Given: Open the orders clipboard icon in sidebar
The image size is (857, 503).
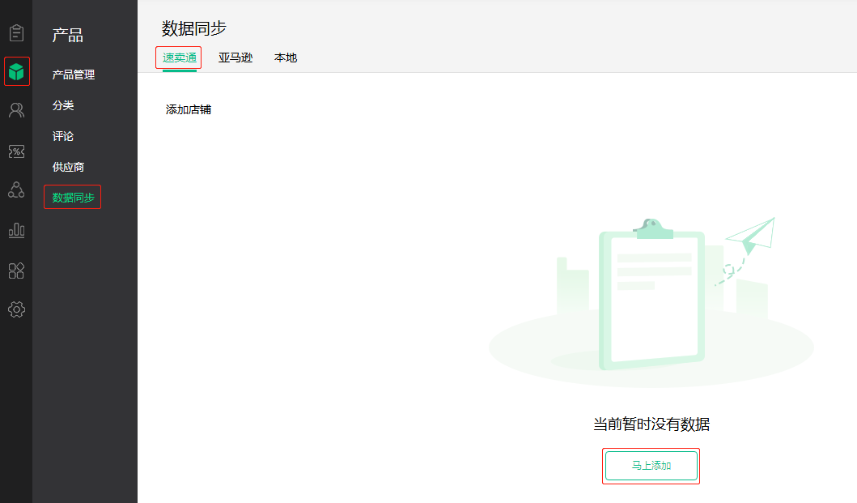Looking at the screenshot, I should (x=16, y=33).
